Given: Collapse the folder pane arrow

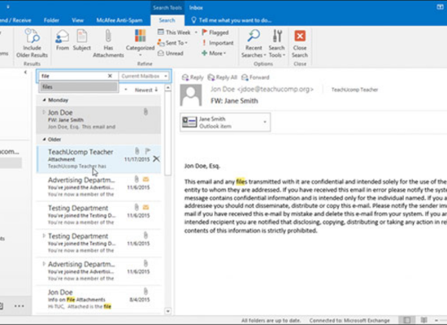Looking at the screenshot, I should coord(25,72).
